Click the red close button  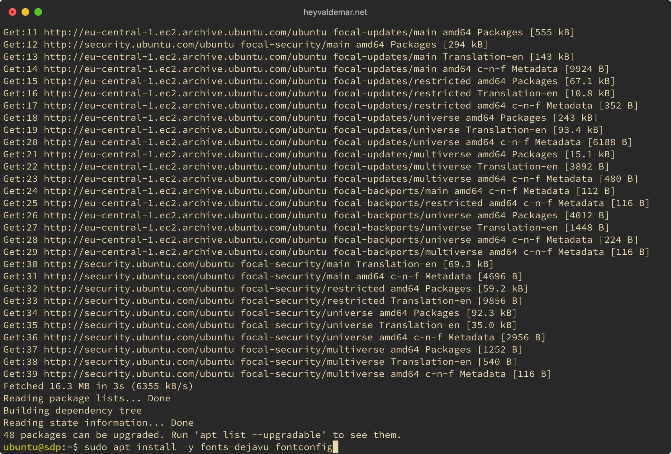tap(13, 12)
